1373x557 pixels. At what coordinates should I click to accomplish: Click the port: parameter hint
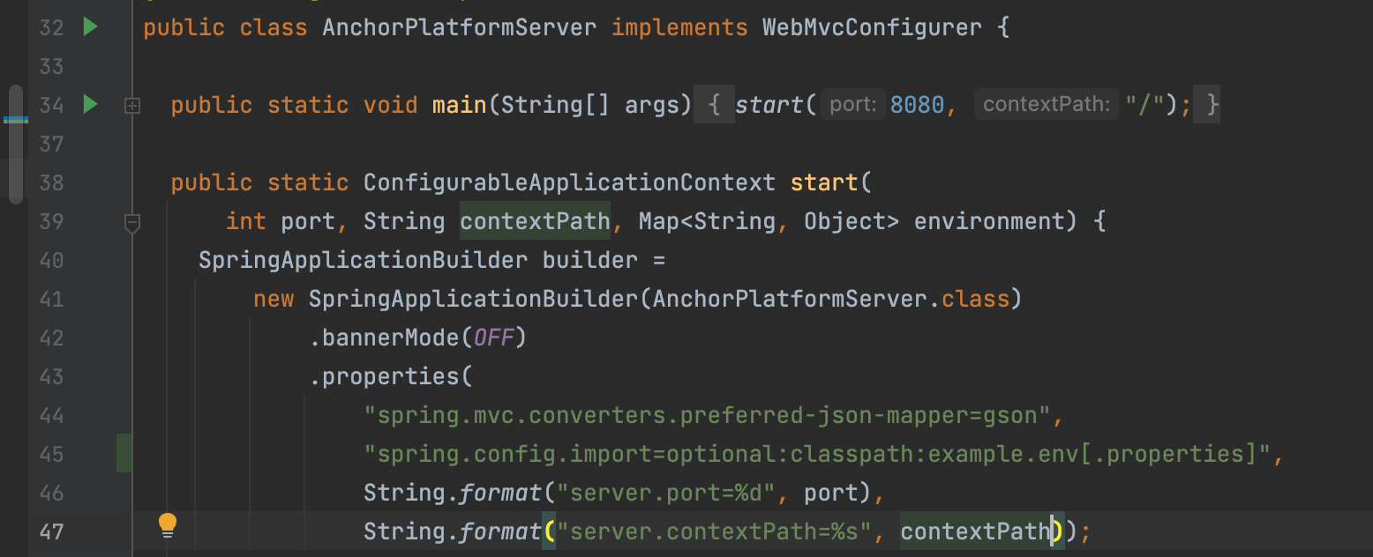pyautogui.click(x=853, y=105)
